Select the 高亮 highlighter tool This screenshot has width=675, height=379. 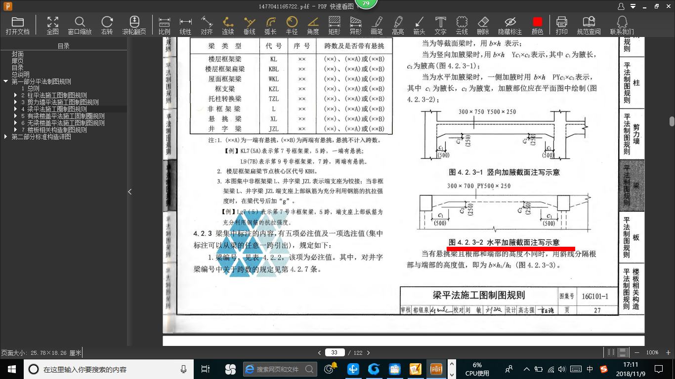pyautogui.click(x=398, y=25)
